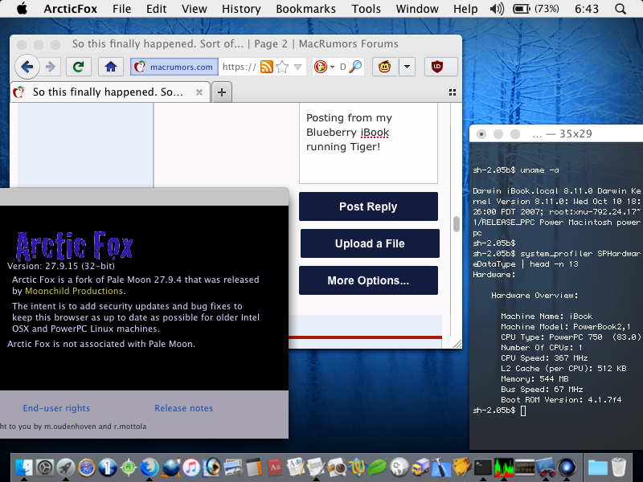This screenshot has height=482, width=643.
Task: Open Xcode hammer icon in the Dock
Action: (440, 468)
